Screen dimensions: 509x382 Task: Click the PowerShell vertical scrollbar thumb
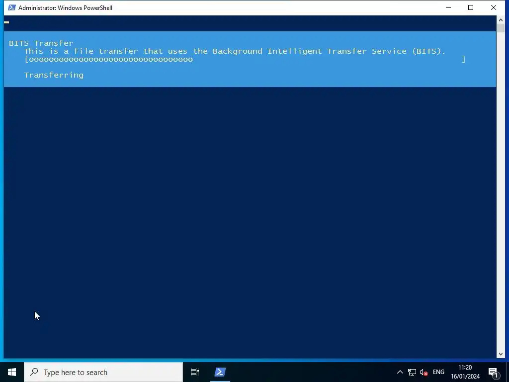(500, 28)
